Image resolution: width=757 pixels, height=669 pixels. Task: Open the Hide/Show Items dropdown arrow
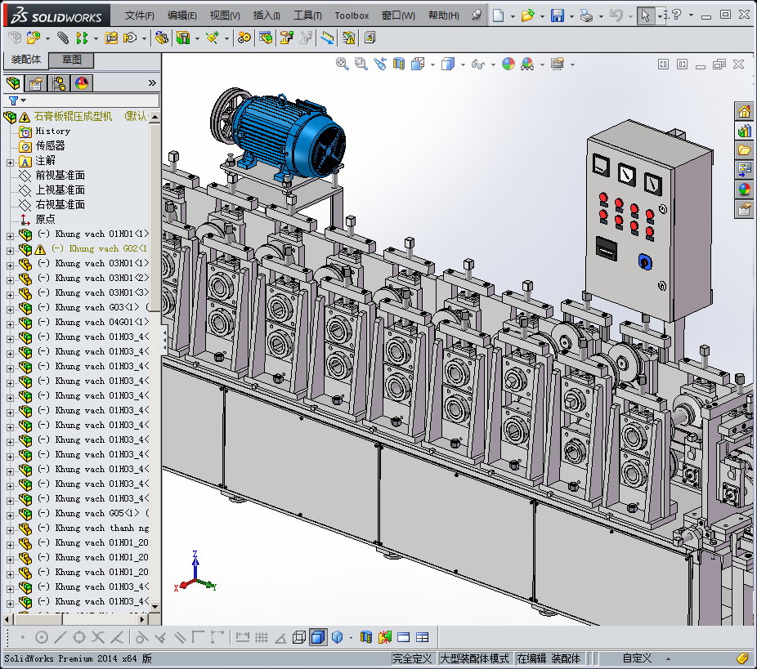pos(492,65)
